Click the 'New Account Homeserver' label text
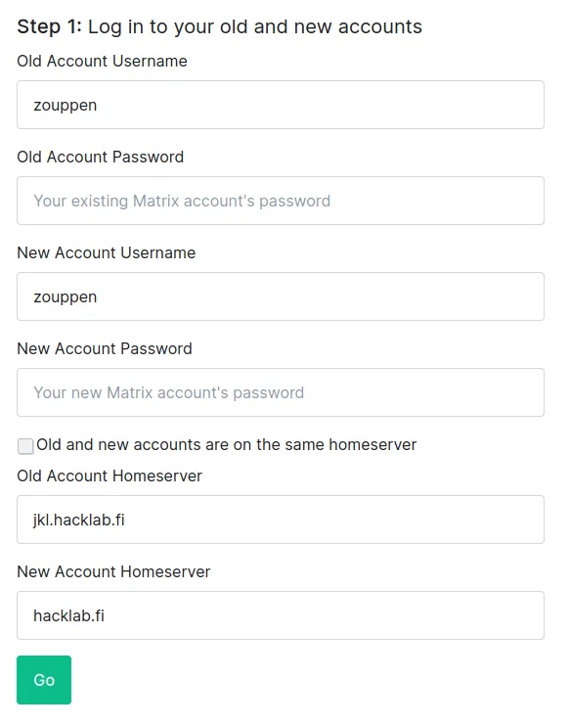 coord(113,571)
